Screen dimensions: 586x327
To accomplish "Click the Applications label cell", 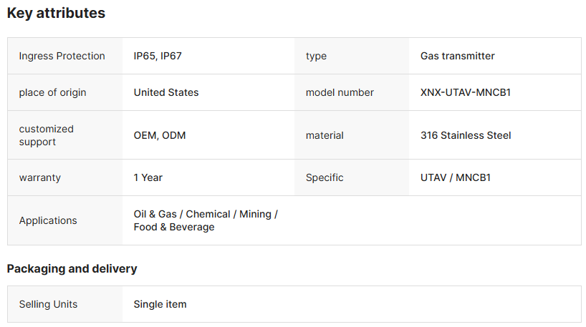I will [x=48, y=220].
